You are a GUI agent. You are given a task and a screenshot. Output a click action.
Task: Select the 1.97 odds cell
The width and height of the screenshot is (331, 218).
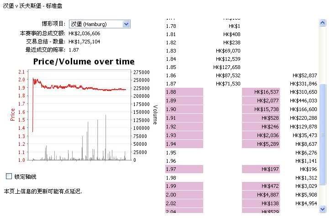point(184,170)
